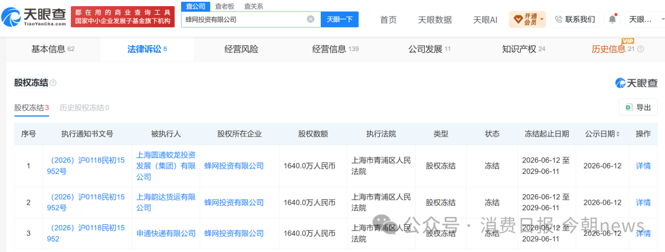Viewport: 665px width, 252px height.
Task: Export the table with the 导出 button
Action: [x=639, y=107]
